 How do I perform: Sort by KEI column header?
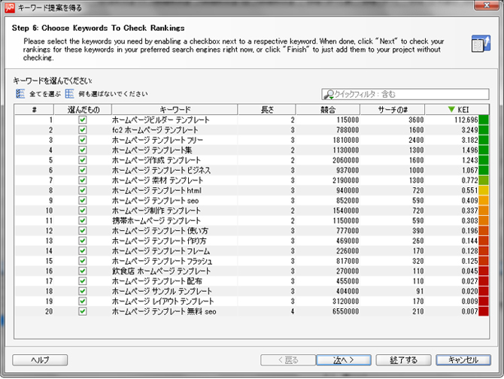pyautogui.click(x=457, y=110)
